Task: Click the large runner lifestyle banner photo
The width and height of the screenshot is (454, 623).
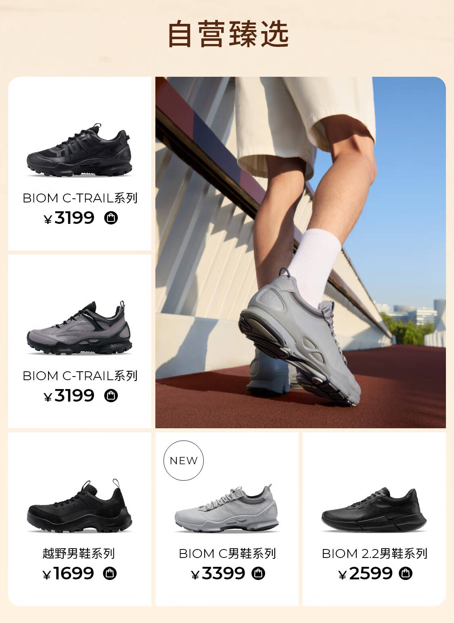Action: click(x=301, y=253)
